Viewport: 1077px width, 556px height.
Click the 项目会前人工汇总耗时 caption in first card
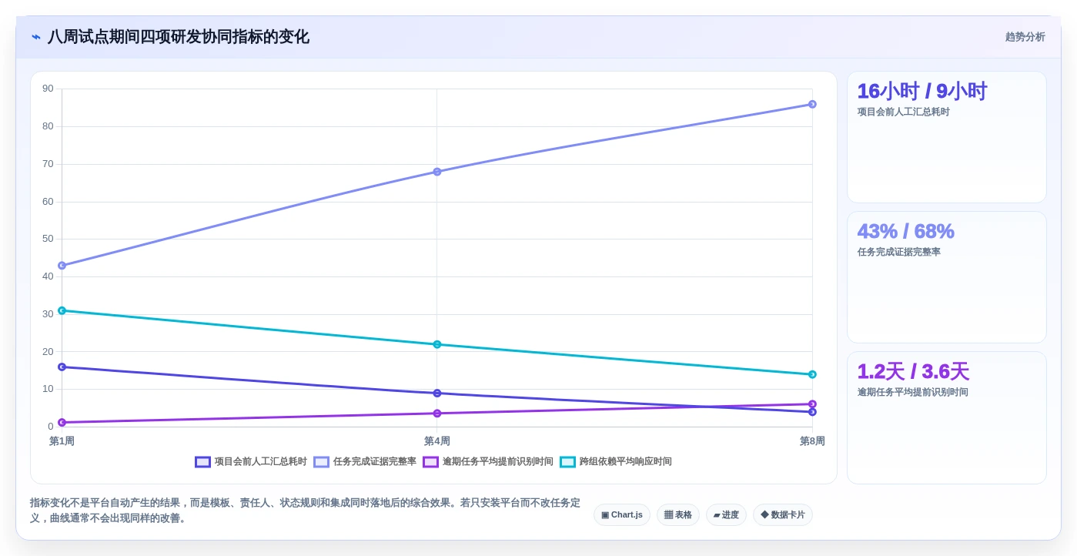pos(904,112)
